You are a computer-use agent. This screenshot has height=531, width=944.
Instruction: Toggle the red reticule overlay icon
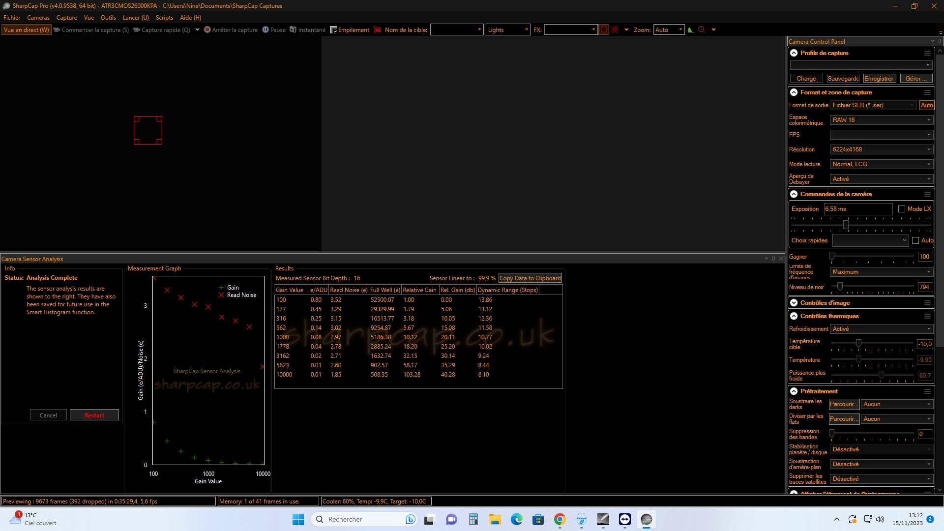pyautogui.click(x=615, y=30)
